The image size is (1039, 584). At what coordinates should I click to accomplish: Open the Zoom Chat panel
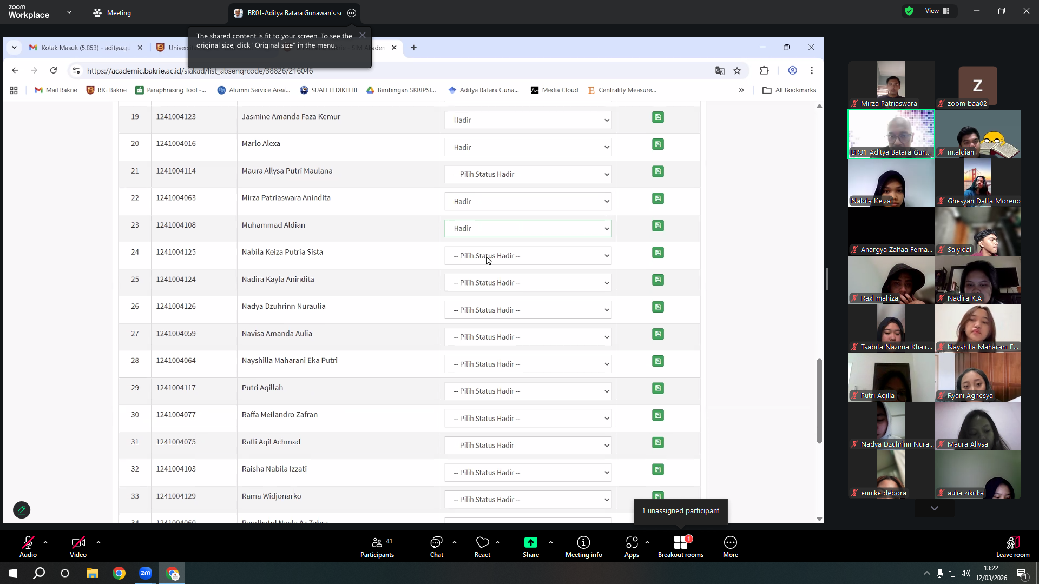click(436, 547)
